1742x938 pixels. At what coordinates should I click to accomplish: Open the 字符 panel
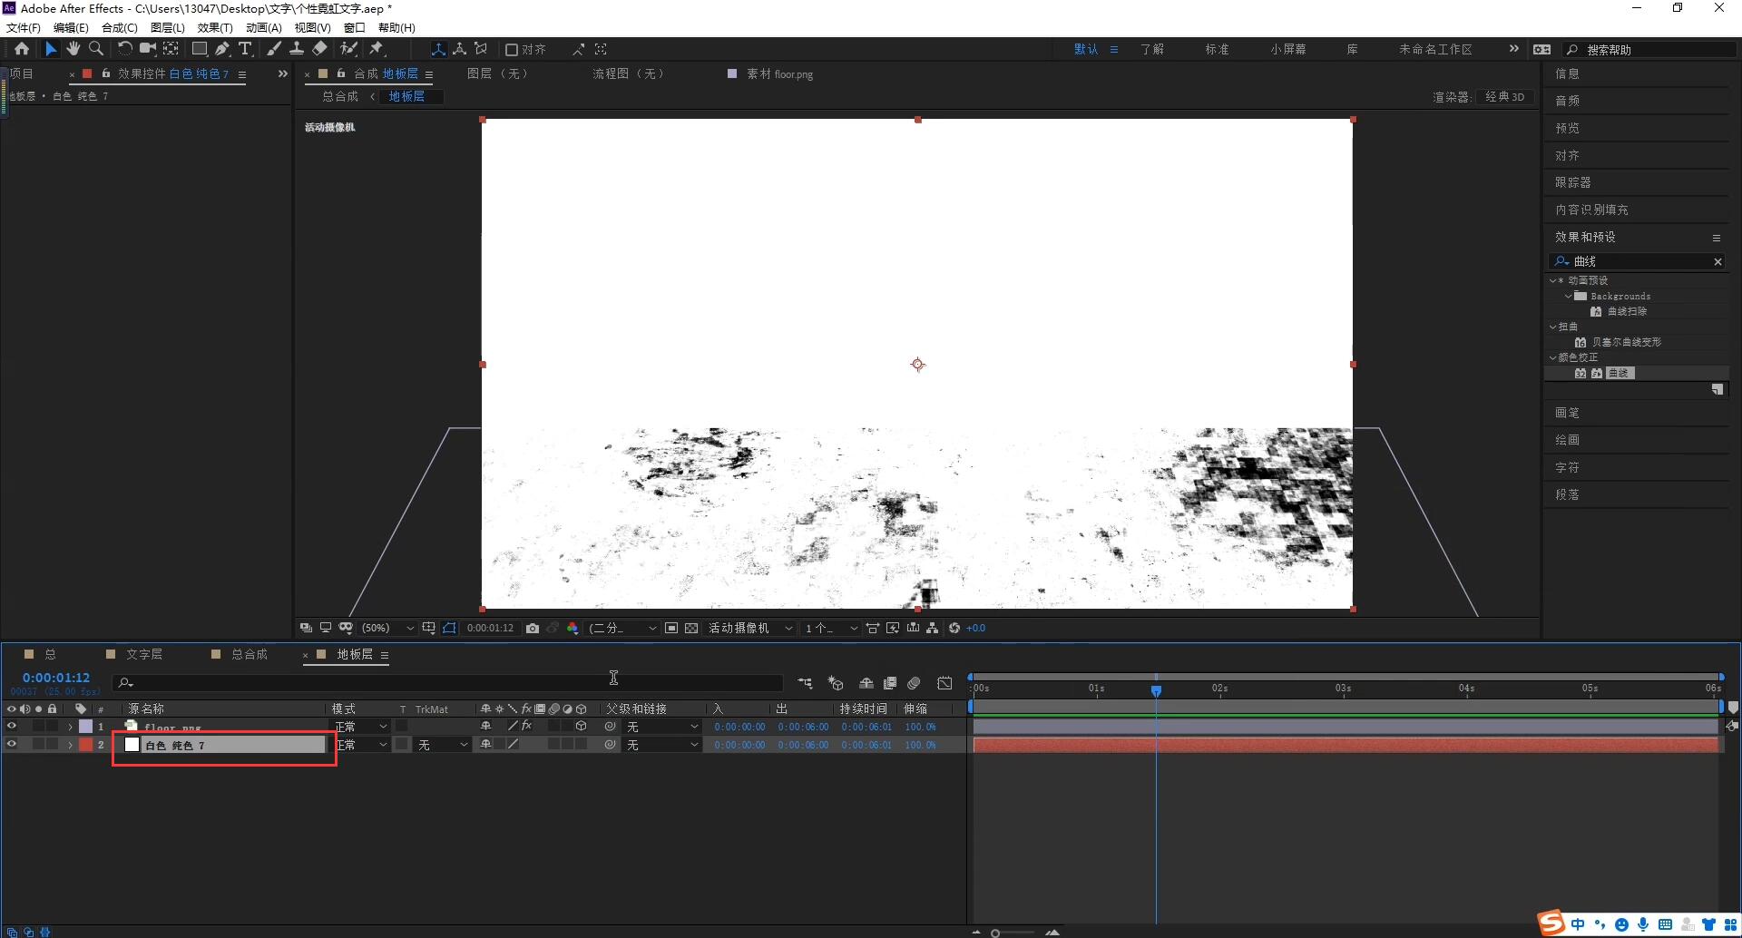pos(1567,467)
